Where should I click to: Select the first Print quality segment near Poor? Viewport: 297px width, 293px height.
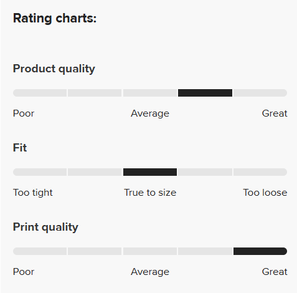click(x=40, y=251)
